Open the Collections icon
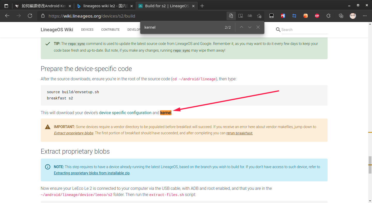This screenshot has height=203, width=372. click(341, 16)
